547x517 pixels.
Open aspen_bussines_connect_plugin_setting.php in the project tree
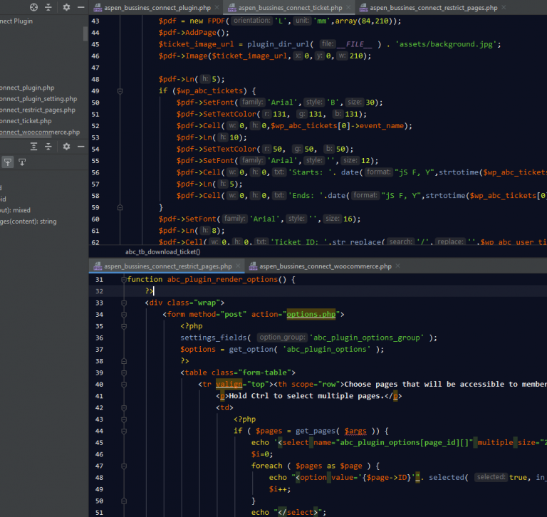point(38,99)
